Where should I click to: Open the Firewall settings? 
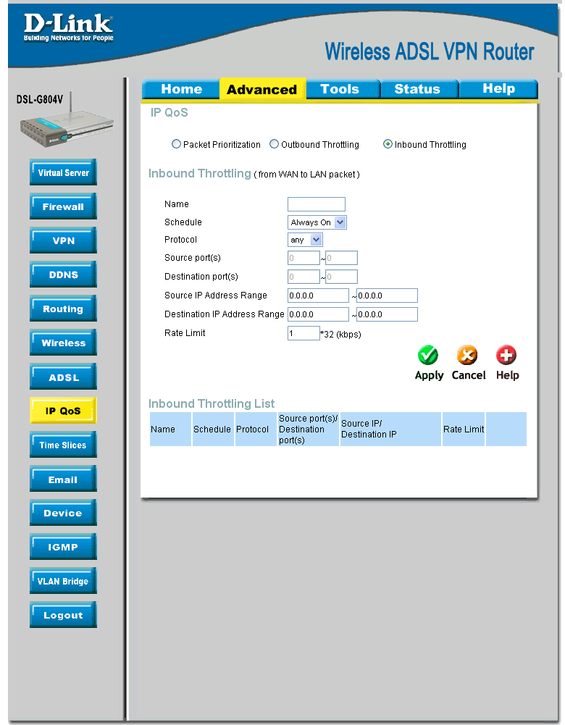point(63,206)
